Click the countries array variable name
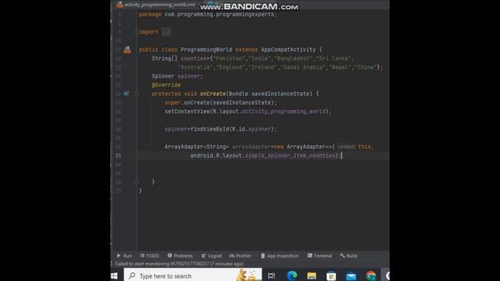This screenshot has height=281, width=500. 194,59
